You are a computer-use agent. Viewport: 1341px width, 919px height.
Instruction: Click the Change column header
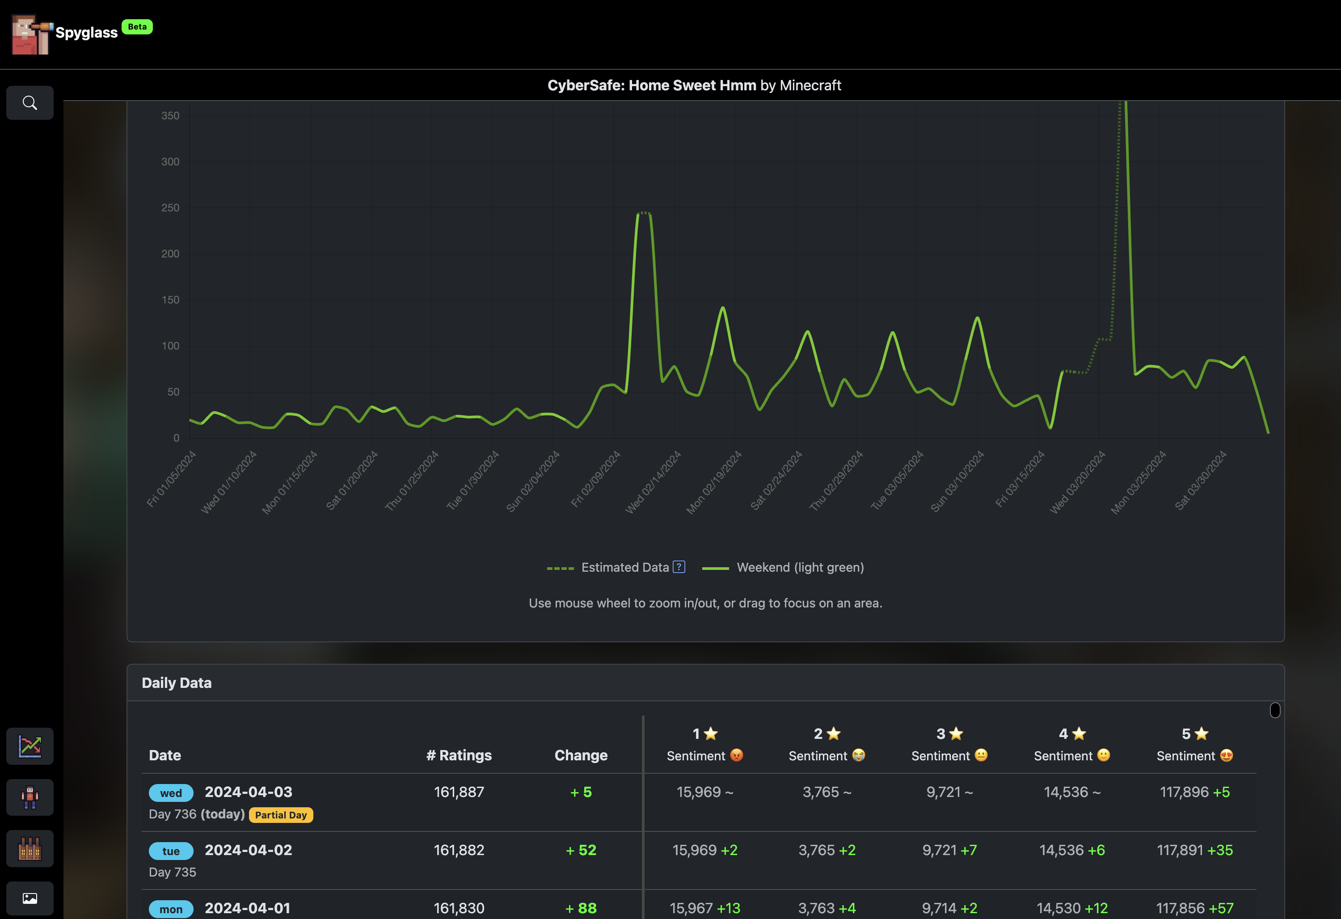click(581, 755)
